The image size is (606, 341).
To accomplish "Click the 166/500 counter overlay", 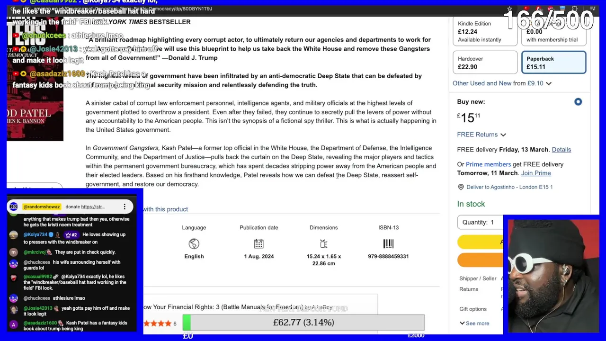I will 548,20.
